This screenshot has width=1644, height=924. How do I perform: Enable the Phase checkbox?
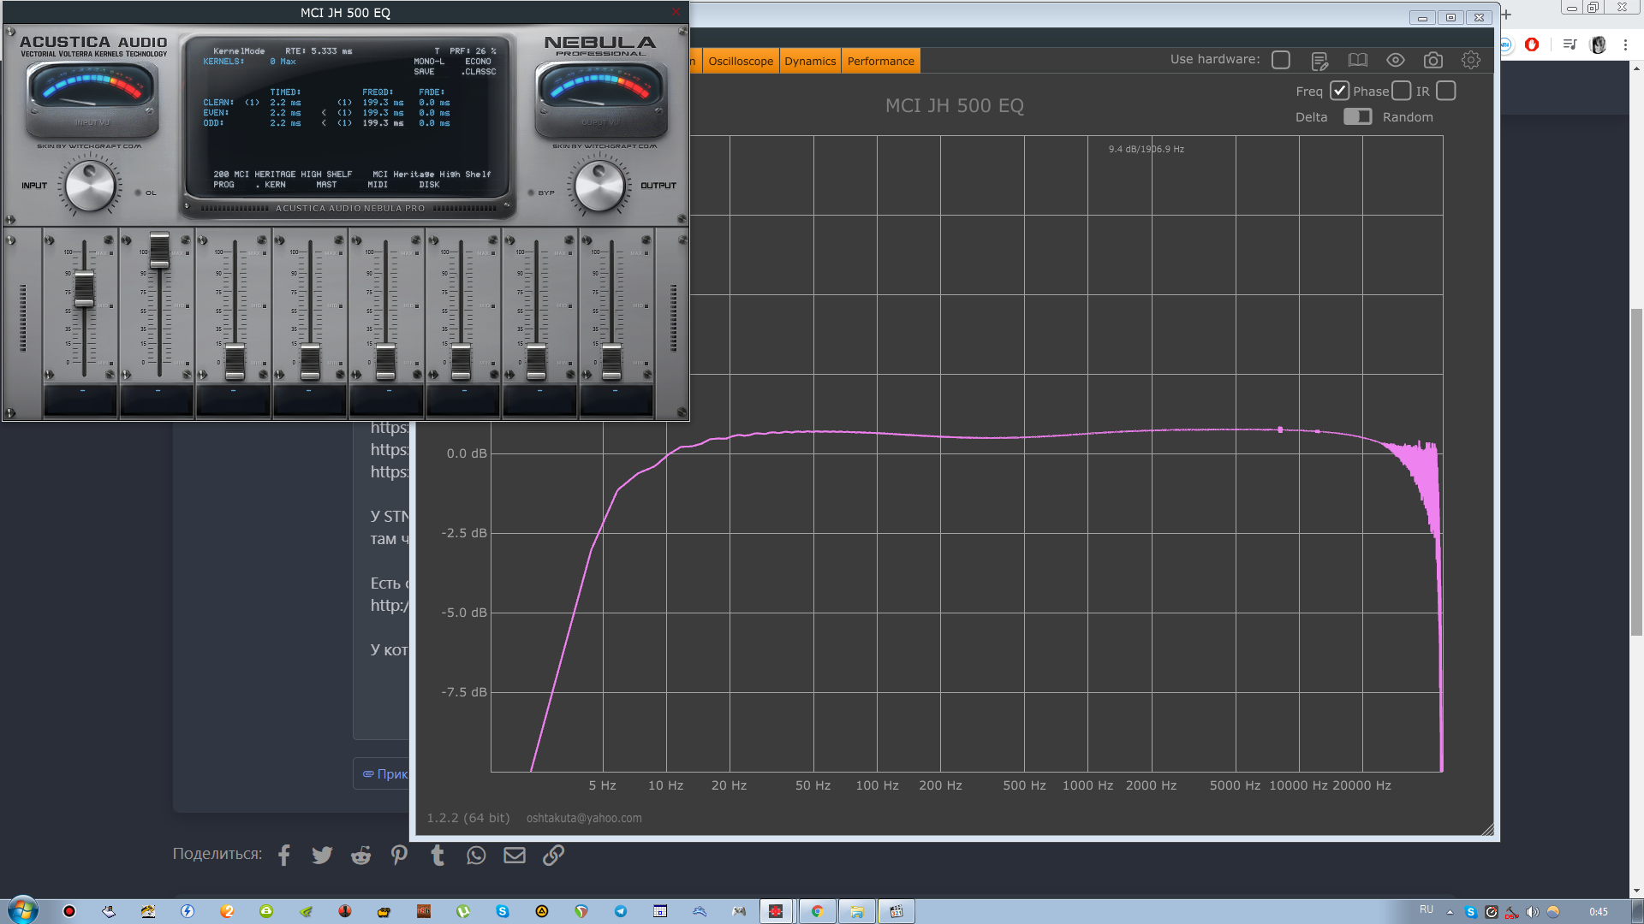click(x=1402, y=91)
